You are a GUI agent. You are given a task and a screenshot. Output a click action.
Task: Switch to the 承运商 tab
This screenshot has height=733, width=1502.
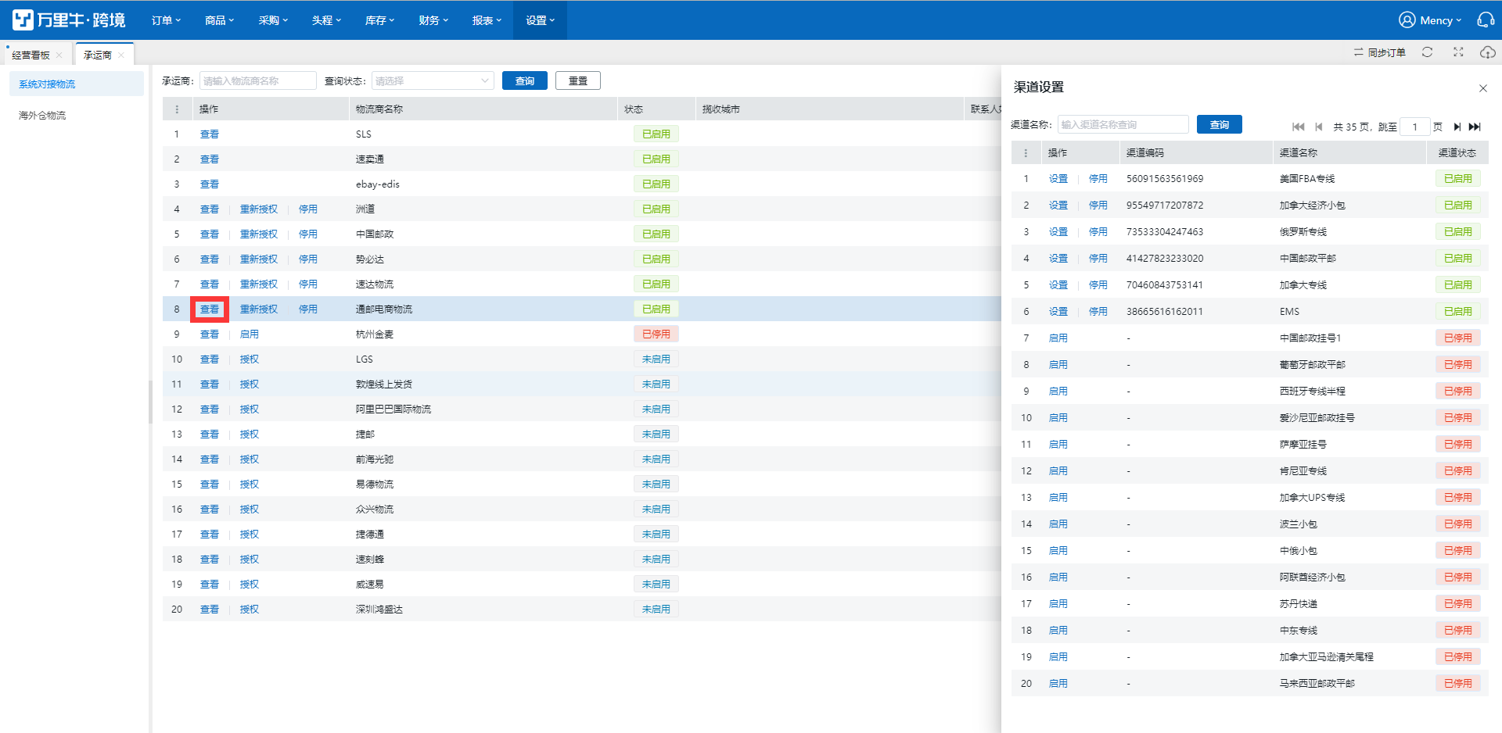point(98,55)
